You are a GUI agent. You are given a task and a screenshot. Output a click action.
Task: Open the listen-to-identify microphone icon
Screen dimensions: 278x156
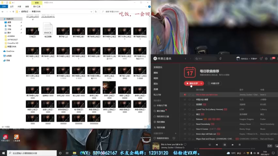[x=220, y=59]
